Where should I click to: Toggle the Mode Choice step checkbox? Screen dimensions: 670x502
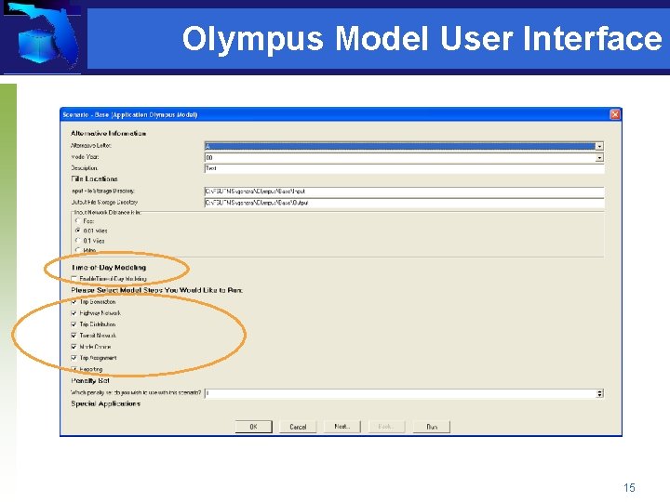[x=74, y=347]
